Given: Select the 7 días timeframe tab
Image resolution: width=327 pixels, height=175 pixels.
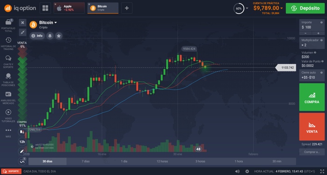Looking at the screenshot, I should tap(85, 161).
